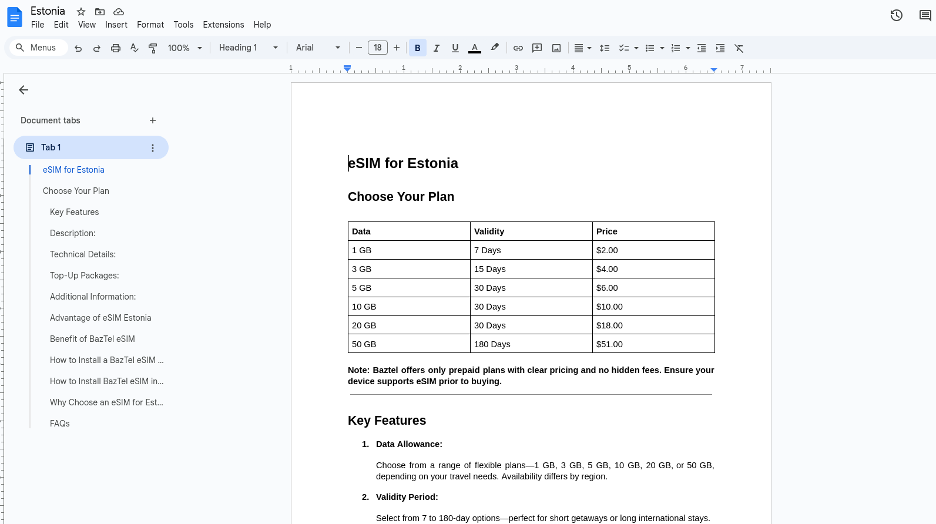
Task: Open version history clock icon
Action: coord(896,16)
